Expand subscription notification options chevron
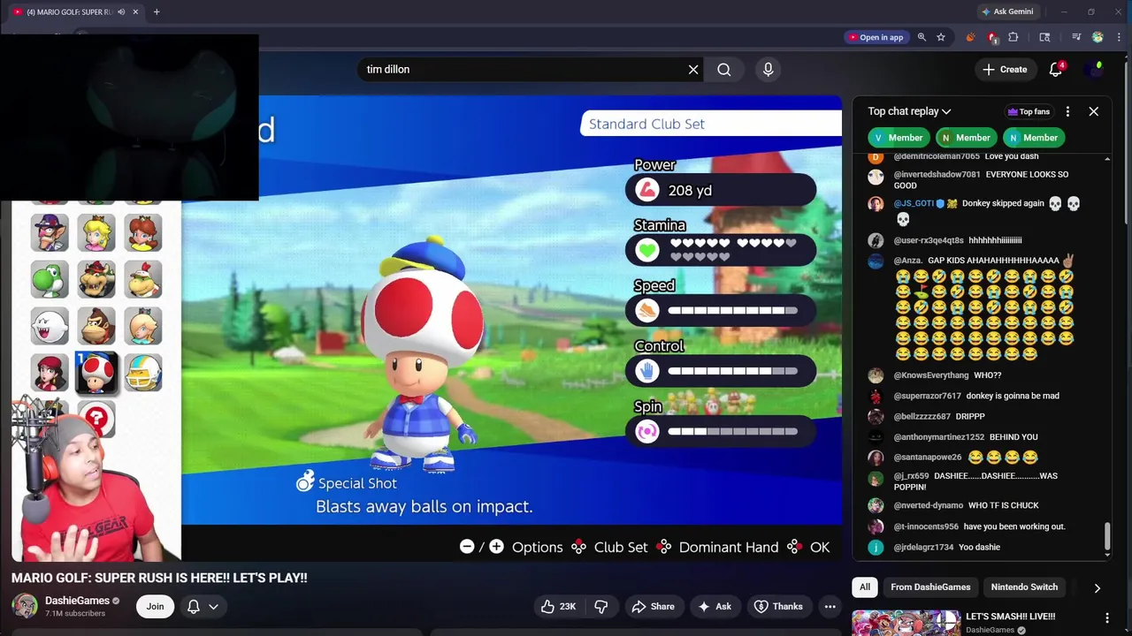This screenshot has width=1132, height=636. [213, 606]
